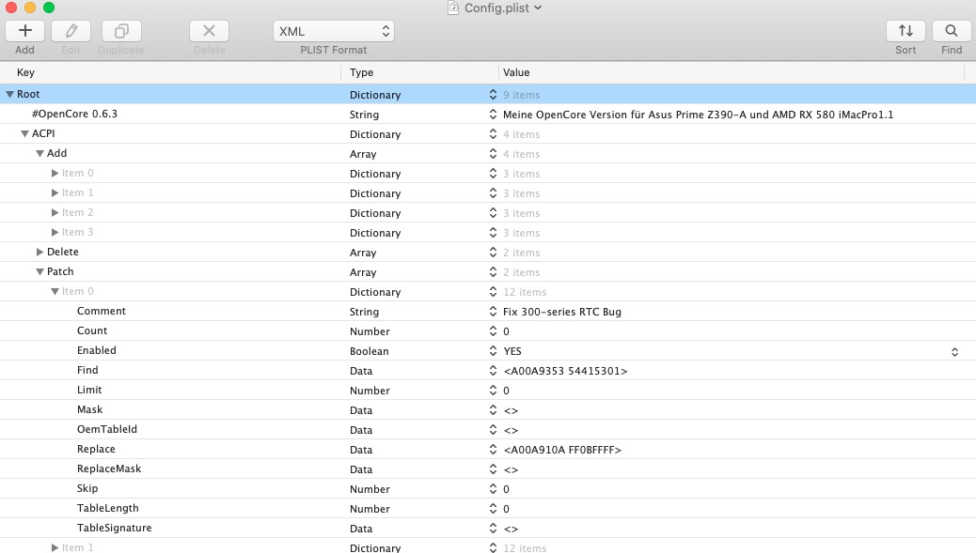This screenshot has width=976, height=553.
Task: Click the Config.plist title dropdown arrow
Action: tap(538, 8)
